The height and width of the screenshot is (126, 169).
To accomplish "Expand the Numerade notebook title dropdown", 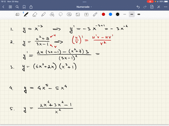I will pyautogui.click(x=84, y=7).
